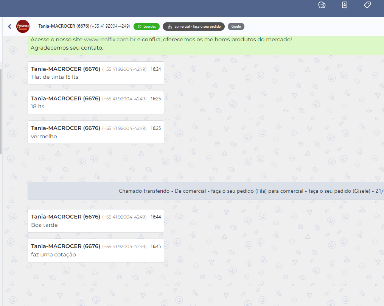Click the tag label icon
This screenshot has width=384, height=306.
tap(367, 5)
